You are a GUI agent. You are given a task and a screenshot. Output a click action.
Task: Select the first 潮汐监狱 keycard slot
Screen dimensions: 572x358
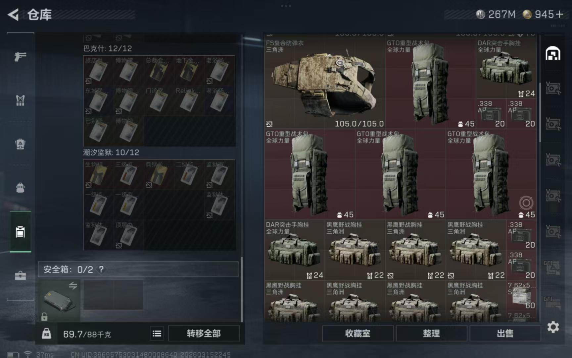pos(98,174)
